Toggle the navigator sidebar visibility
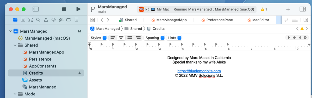The image size is (312, 98). (36, 9)
